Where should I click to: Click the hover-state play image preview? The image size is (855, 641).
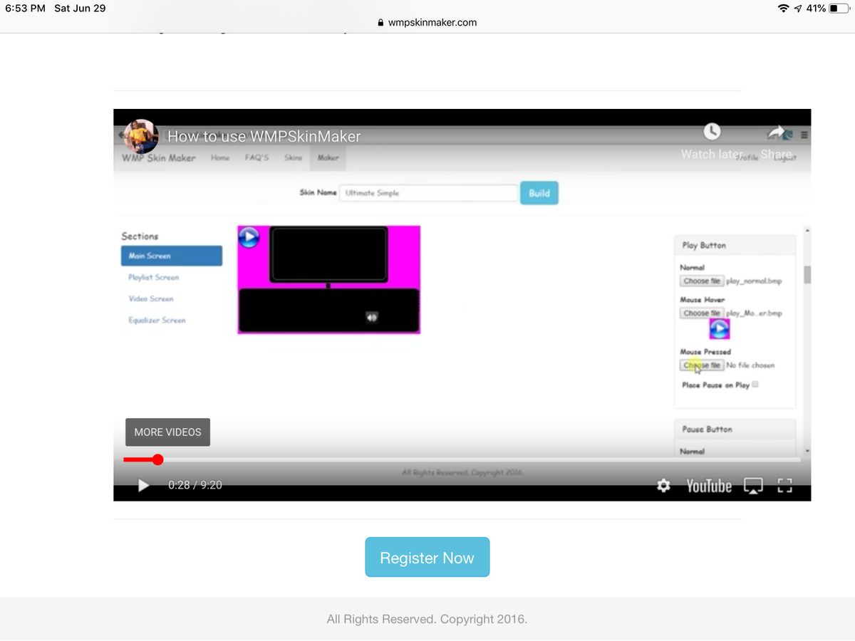pos(720,328)
